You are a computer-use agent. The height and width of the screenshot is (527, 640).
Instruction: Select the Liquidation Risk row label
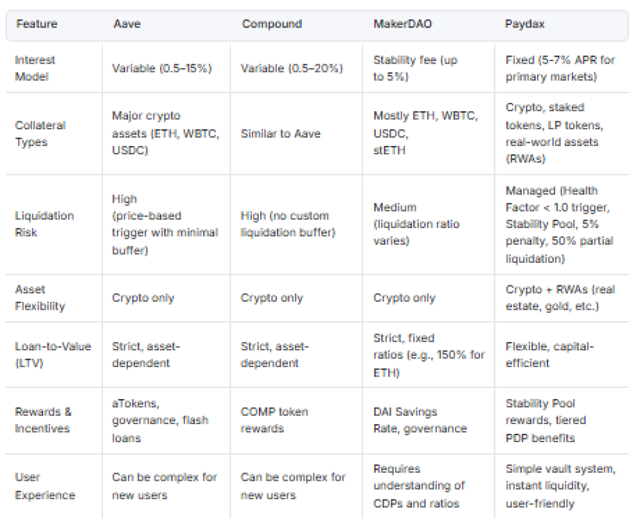[44, 224]
